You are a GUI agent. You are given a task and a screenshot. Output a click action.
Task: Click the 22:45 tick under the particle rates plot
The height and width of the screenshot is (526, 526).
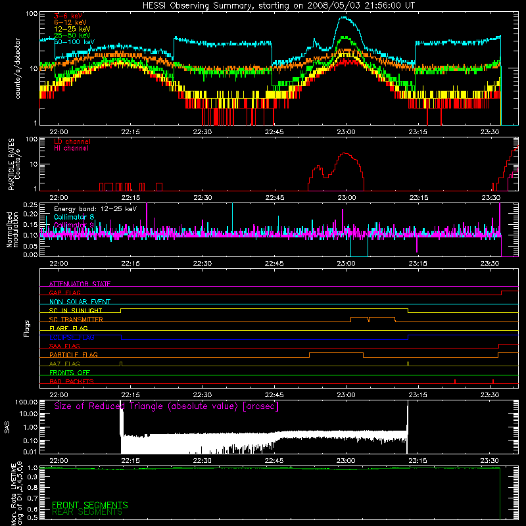click(274, 198)
